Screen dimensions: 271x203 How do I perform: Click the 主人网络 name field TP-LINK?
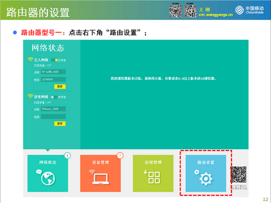tap(53, 72)
